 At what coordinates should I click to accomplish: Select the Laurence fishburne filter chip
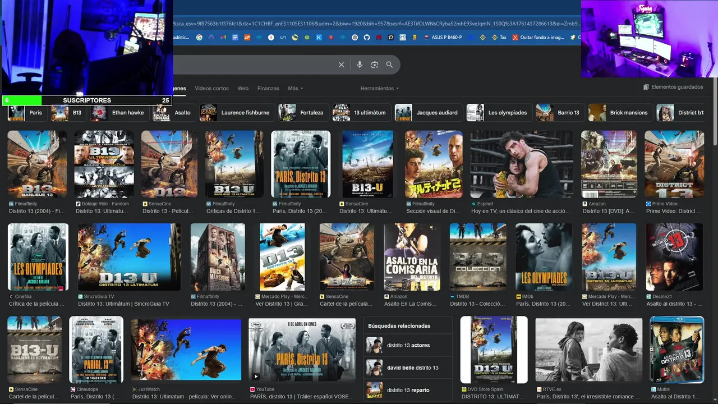[x=237, y=113]
